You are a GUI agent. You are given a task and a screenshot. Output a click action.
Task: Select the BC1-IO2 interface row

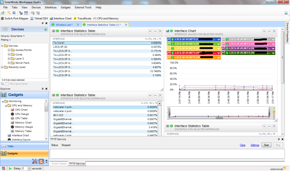(x=105, y=115)
